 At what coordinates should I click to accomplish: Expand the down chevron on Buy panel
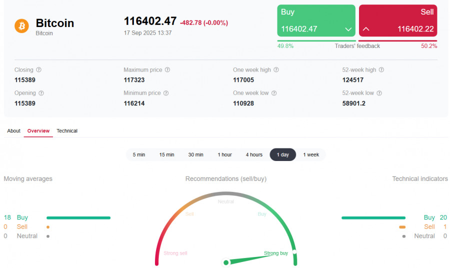(348, 29)
